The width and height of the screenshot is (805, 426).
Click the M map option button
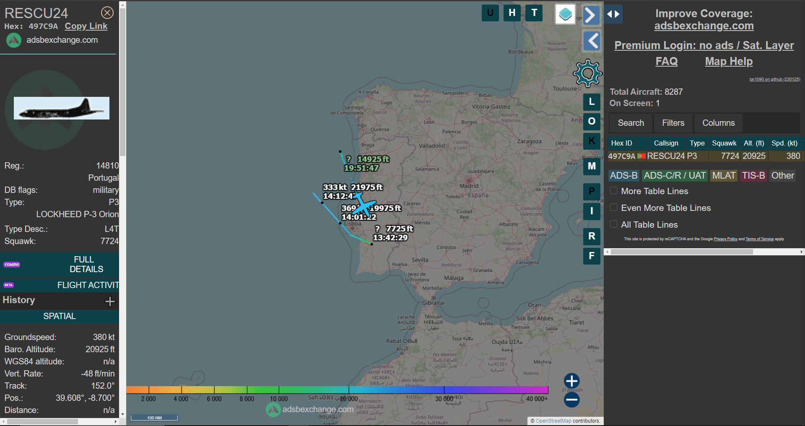coord(592,166)
